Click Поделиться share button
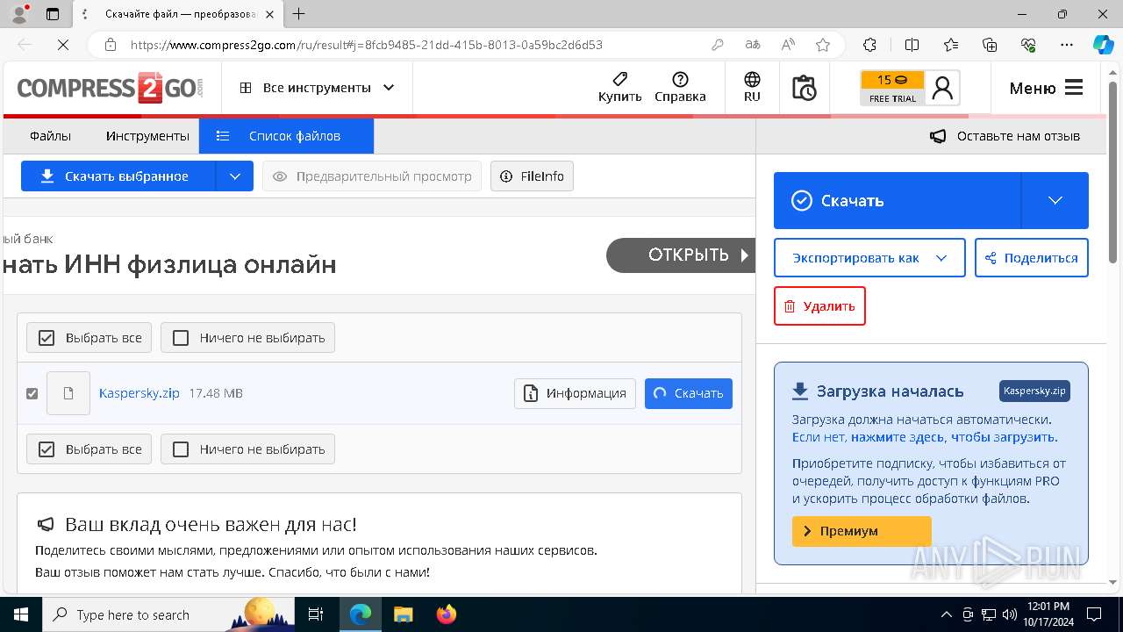This screenshot has width=1123, height=632. click(1032, 258)
